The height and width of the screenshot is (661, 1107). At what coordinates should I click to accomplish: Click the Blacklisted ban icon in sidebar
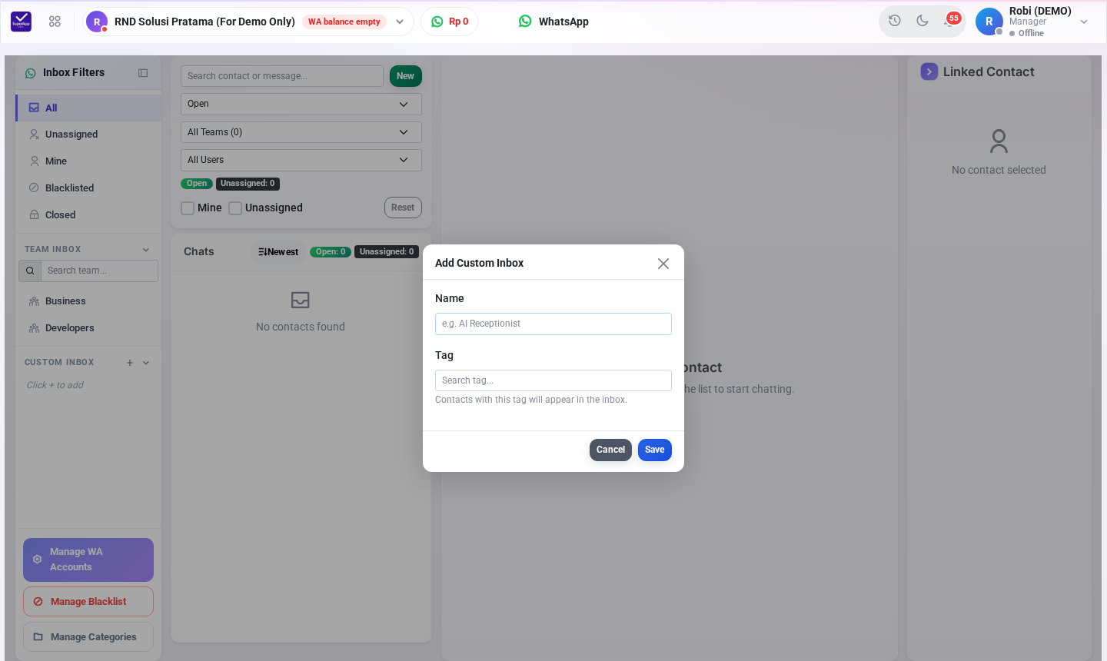[34, 188]
